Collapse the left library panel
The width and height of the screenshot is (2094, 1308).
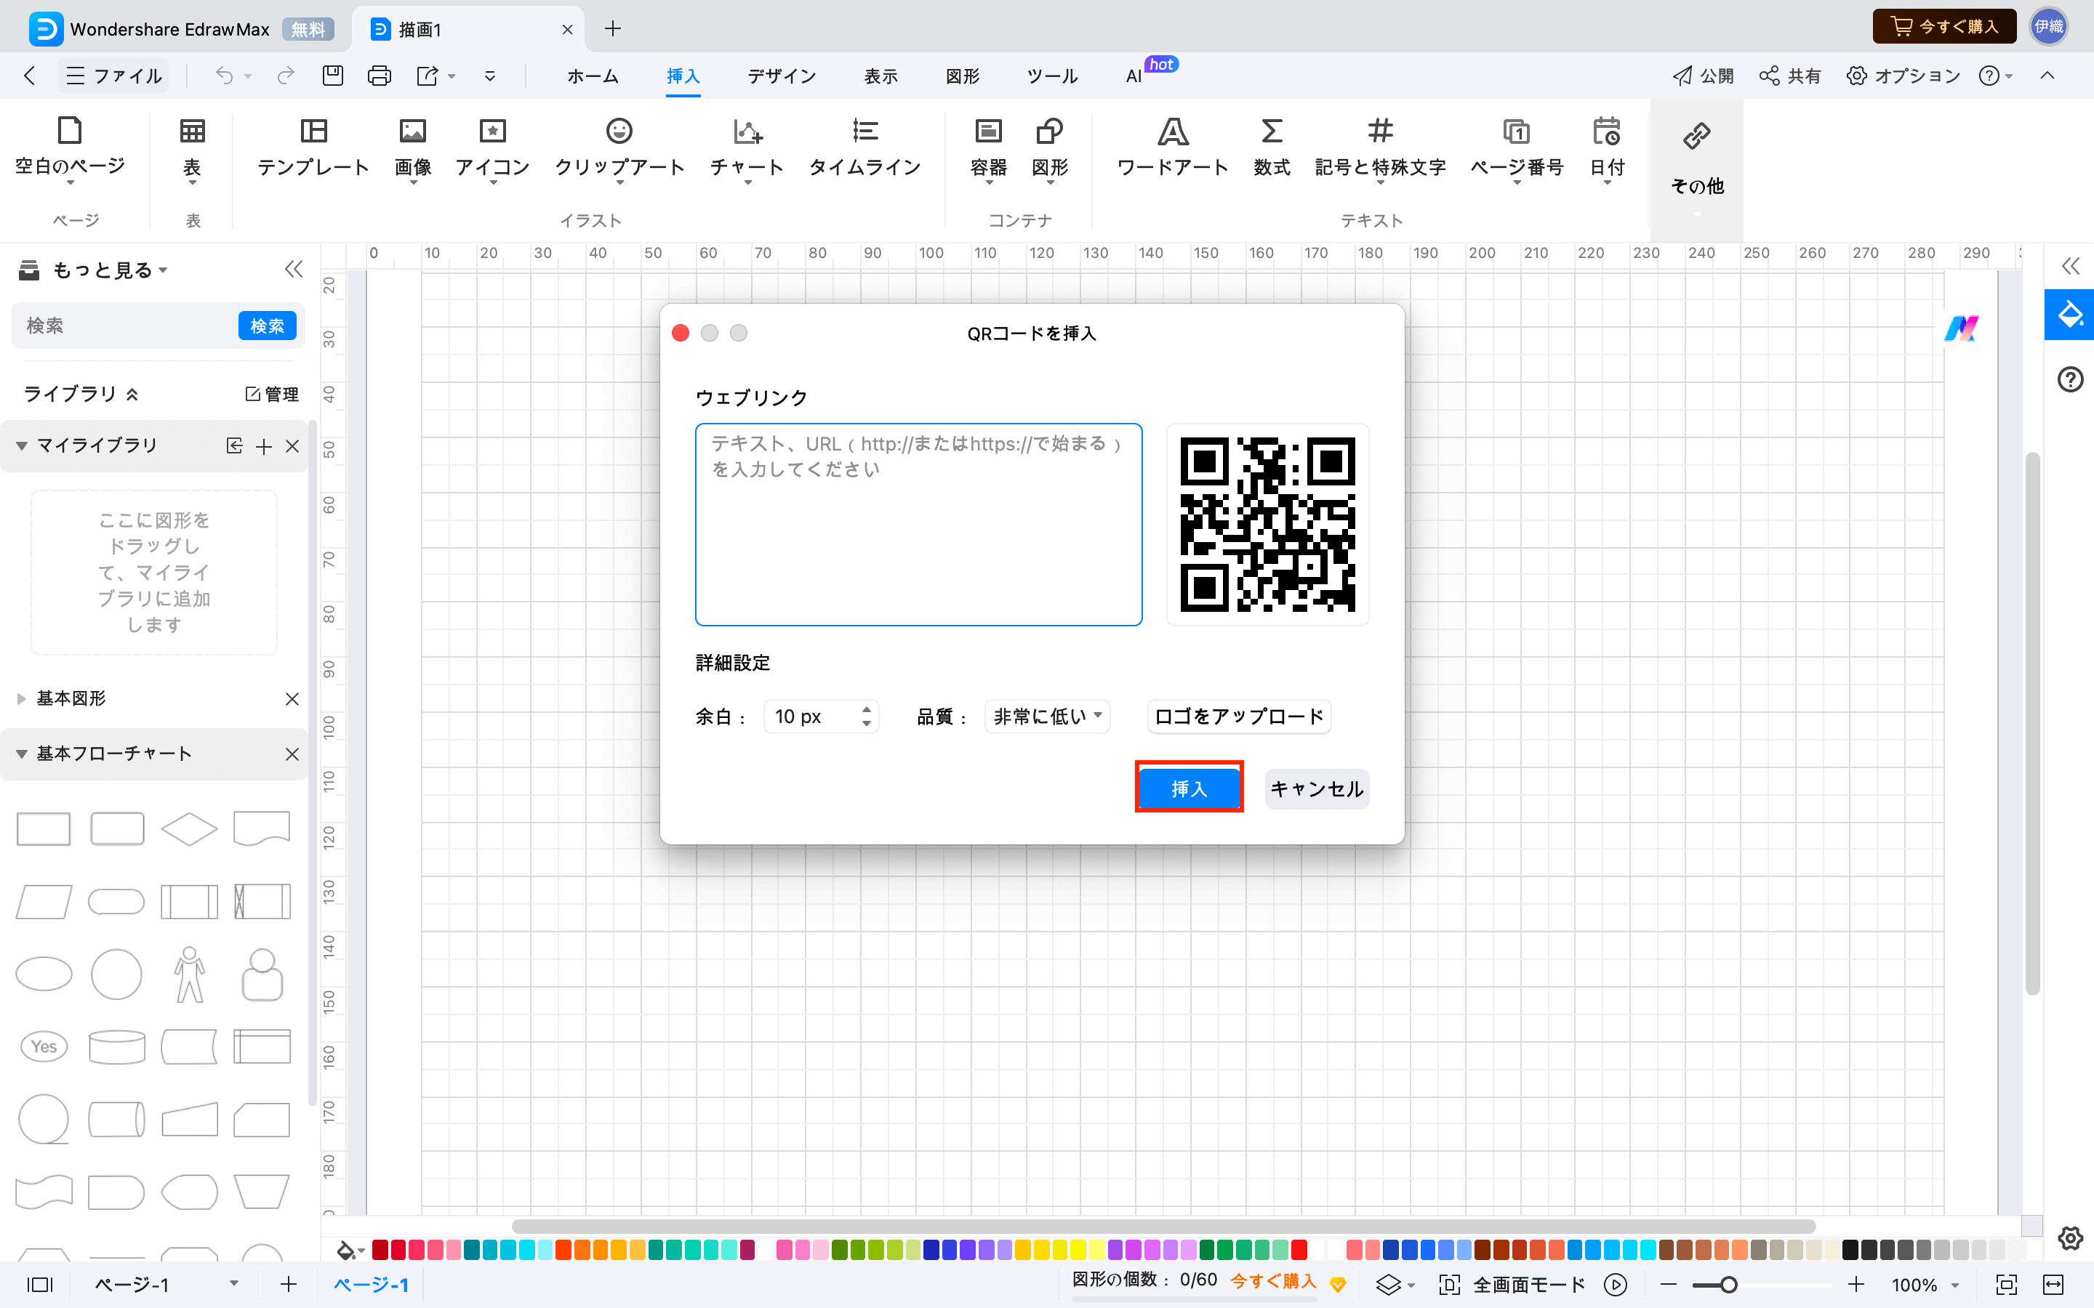pyautogui.click(x=294, y=270)
